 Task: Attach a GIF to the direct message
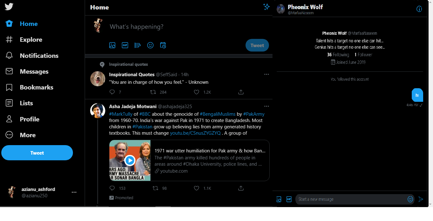289,199
